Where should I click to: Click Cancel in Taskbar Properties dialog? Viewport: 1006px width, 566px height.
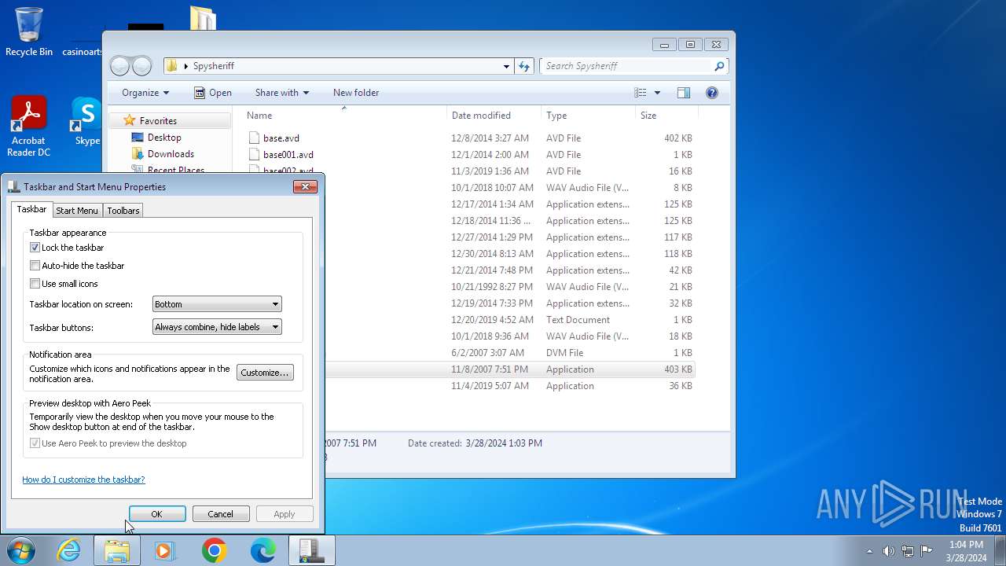pyautogui.click(x=220, y=514)
